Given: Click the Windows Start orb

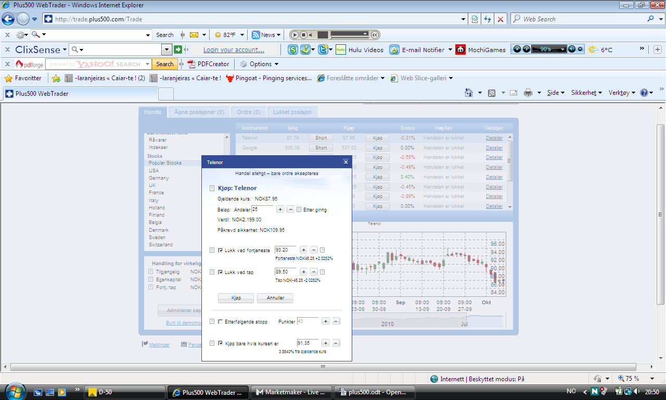Looking at the screenshot, I should click(x=14, y=391).
